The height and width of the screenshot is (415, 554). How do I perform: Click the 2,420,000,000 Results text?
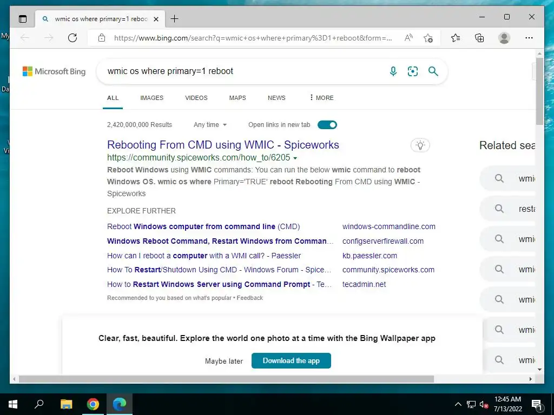[139, 125]
